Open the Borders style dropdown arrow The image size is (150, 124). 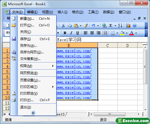point(117,33)
